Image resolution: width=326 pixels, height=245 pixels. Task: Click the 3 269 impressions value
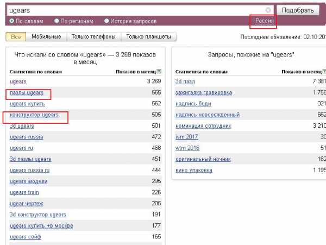pyautogui.click(x=154, y=81)
